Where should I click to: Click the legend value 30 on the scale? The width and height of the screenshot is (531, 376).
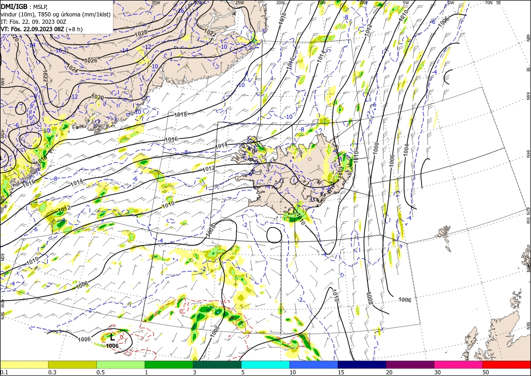438,372
